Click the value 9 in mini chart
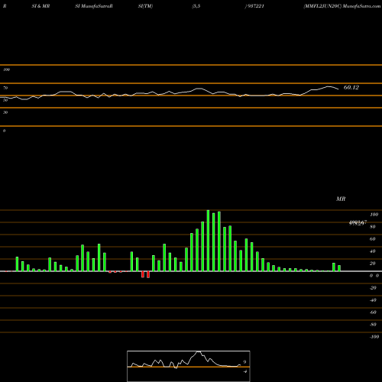 pyautogui.click(x=244, y=362)
